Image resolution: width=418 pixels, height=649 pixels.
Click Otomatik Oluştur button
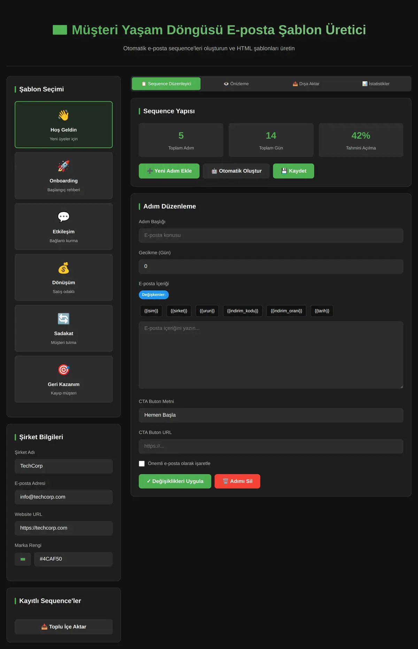click(236, 171)
